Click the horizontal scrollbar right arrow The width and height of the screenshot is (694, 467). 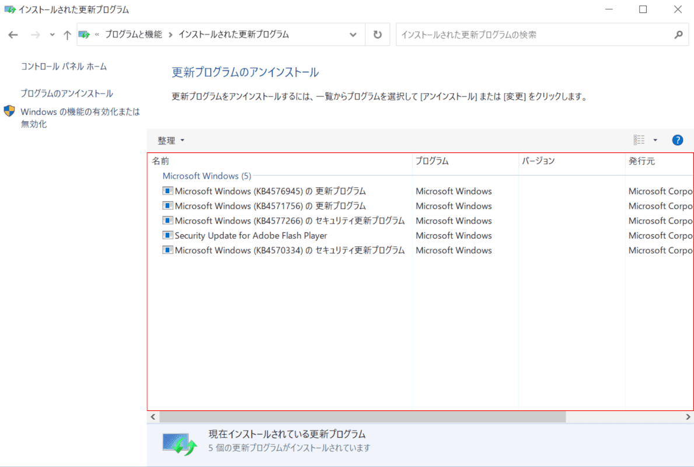pos(688,417)
